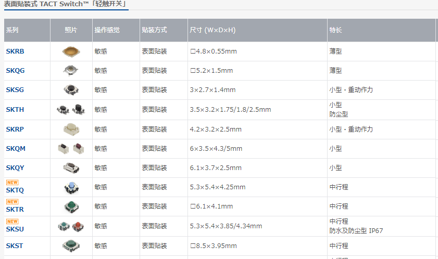
Task: Open the new SKTR series link
Action: [15, 210]
